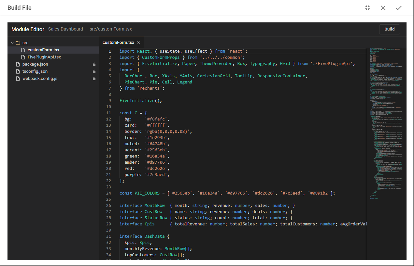This screenshot has width=414, height=266.
Task: Click file icon next to FivePluginApi.tsx
Action: [x=23, y=57]
